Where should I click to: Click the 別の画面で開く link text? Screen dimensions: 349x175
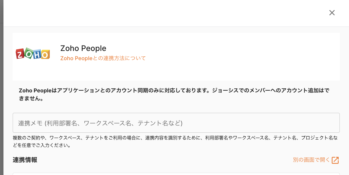tap(311, 160)
